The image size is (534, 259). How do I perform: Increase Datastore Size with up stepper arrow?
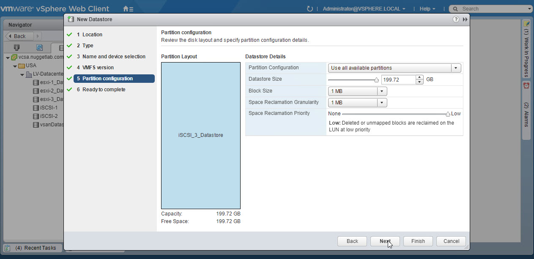point(419,77)
